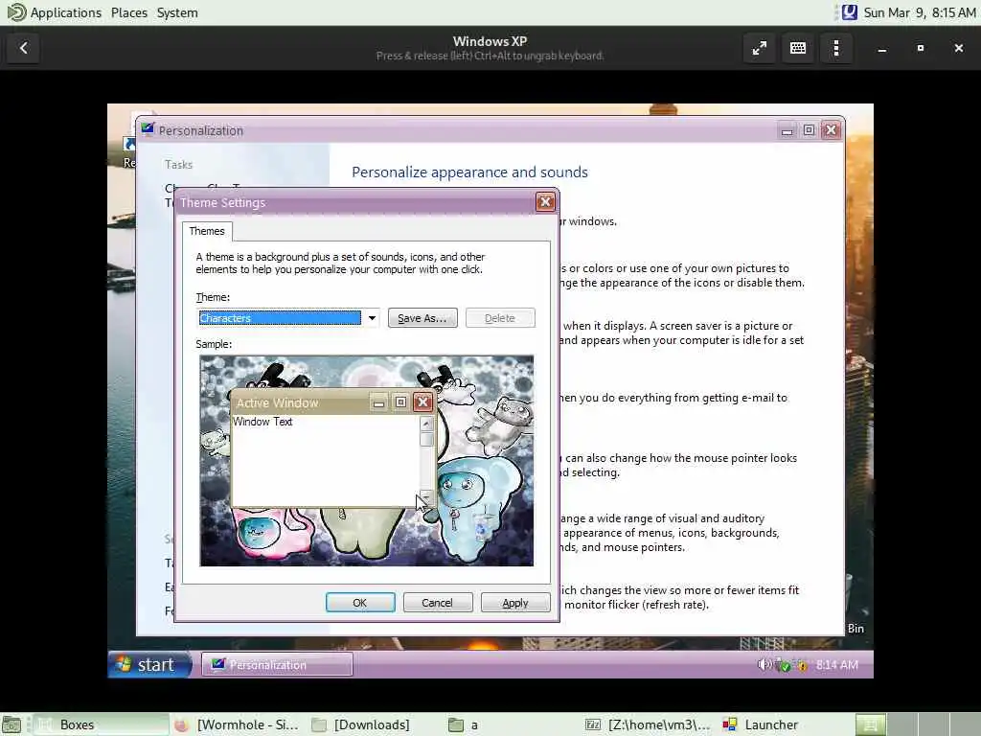Viewport: 981px width, 736px height.
Task: Select the Characters theme field
Action: (280, 318)
